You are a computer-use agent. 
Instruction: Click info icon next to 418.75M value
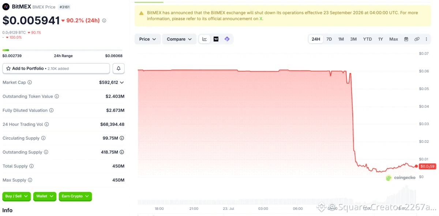click(122, 152)
